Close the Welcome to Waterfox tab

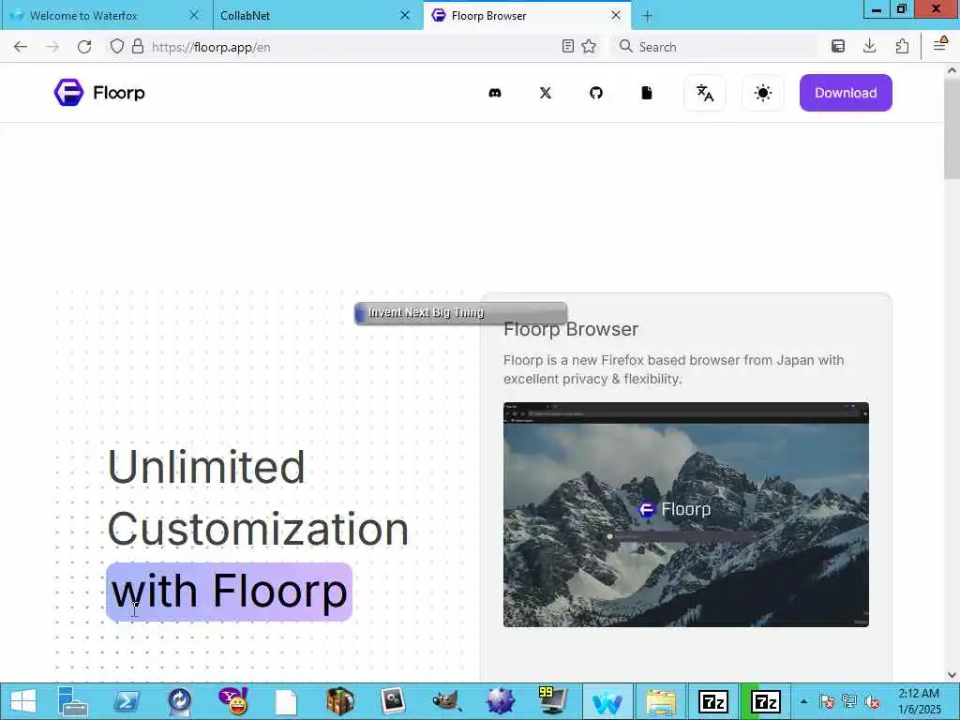(194, 15)
